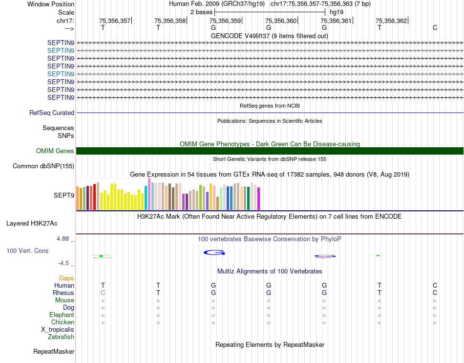Click the 2 bases scale bar text
The image size is (464, 363).
pyautogui.click(x=202, y=12)
